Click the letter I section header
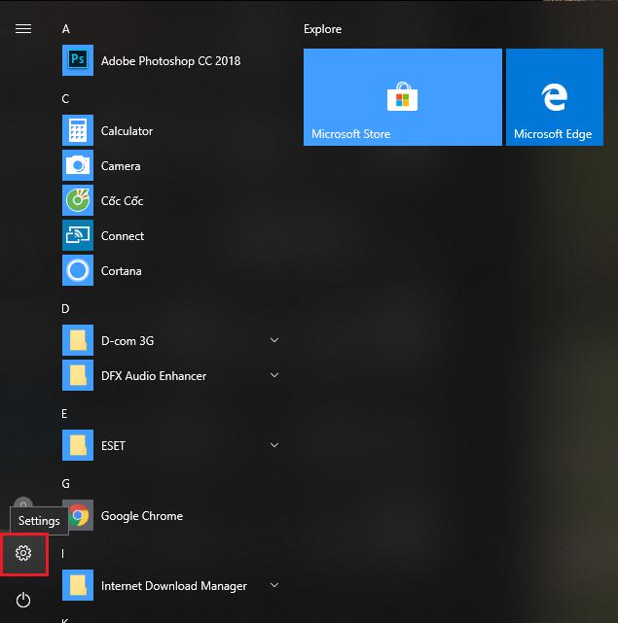 pos(63,553)
